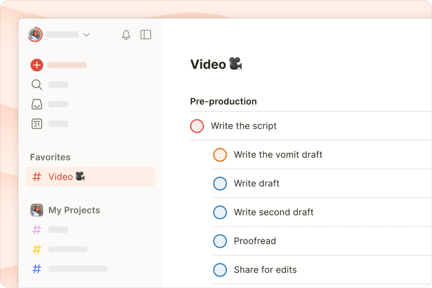Viewport: 432px width, 288px height.
Task: Open the Write the script task
Action: (x=244, y=126)
